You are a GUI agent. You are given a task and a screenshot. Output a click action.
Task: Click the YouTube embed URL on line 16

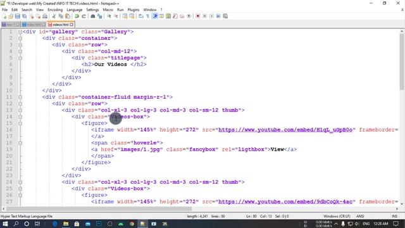[x=285, y=130]
